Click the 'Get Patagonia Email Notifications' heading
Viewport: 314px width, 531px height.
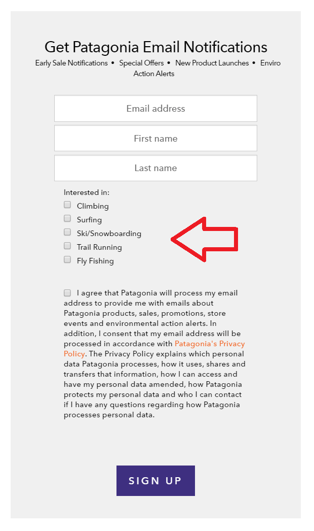(156, 47)
